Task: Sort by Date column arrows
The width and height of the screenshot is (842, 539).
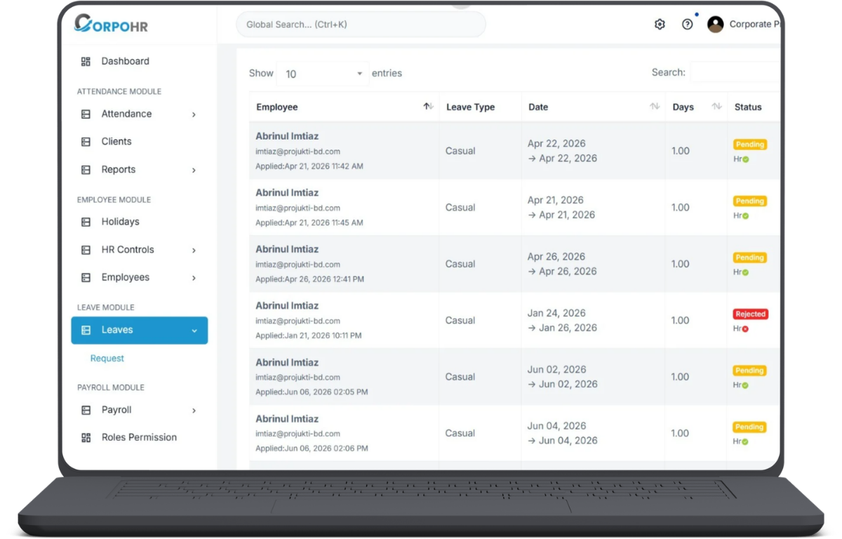Action: point(655,107)
